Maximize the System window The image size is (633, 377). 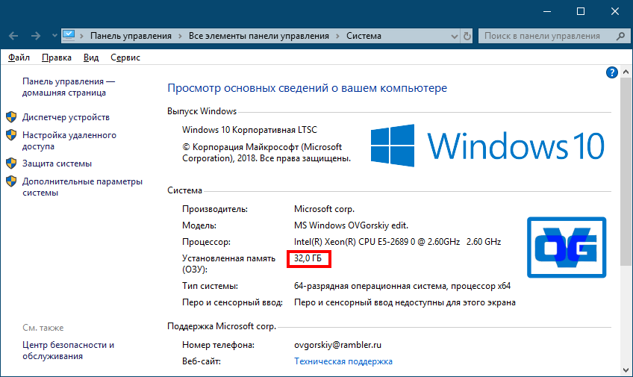click(x=581, y=11)
